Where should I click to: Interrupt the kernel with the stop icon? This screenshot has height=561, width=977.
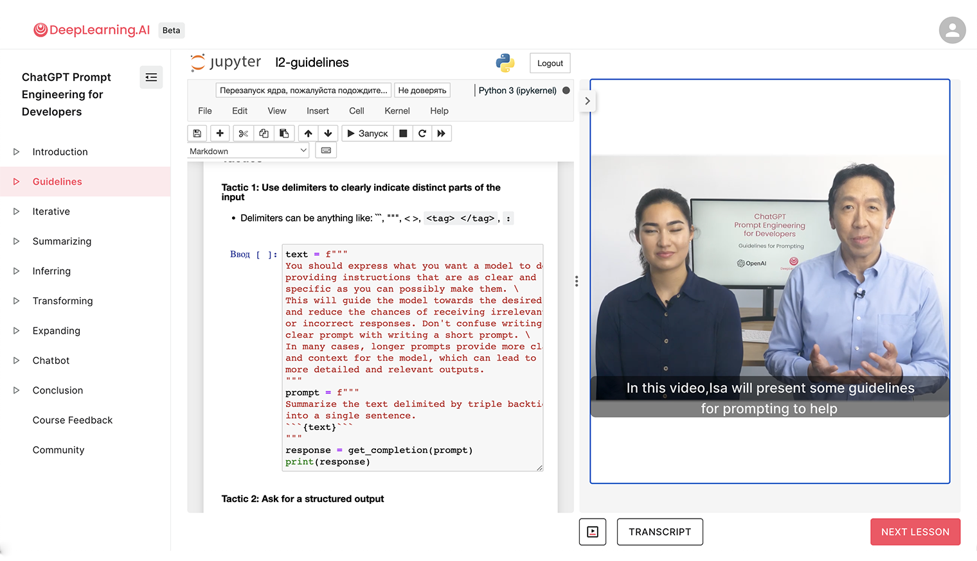[403, 134]
